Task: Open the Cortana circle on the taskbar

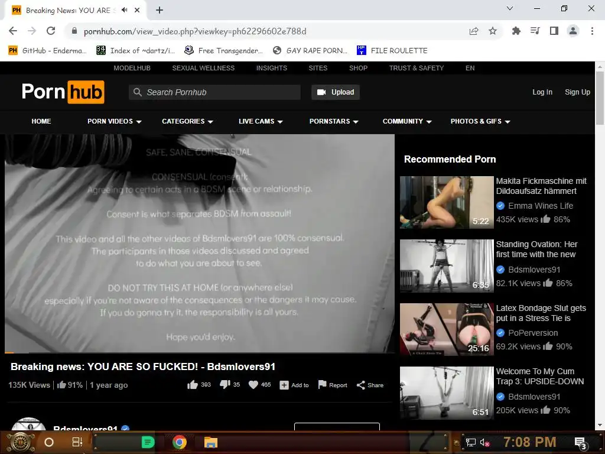Action: pos(49,442)
